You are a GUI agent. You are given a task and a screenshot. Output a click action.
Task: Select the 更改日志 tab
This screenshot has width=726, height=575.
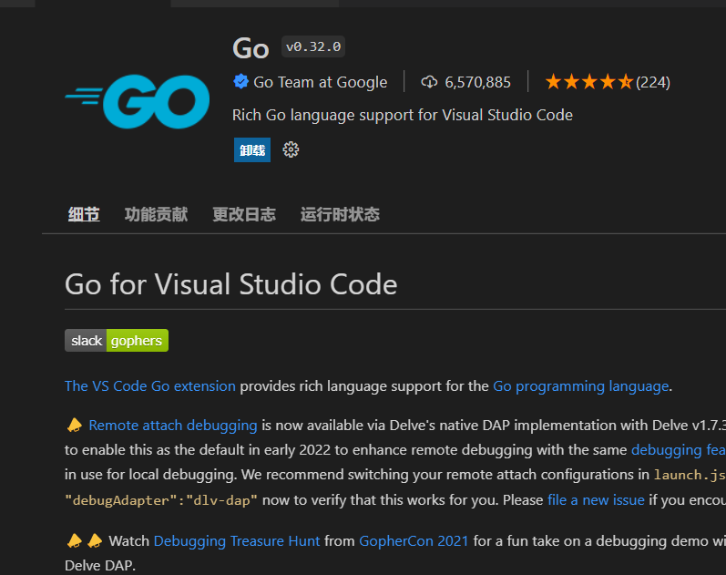244,215
